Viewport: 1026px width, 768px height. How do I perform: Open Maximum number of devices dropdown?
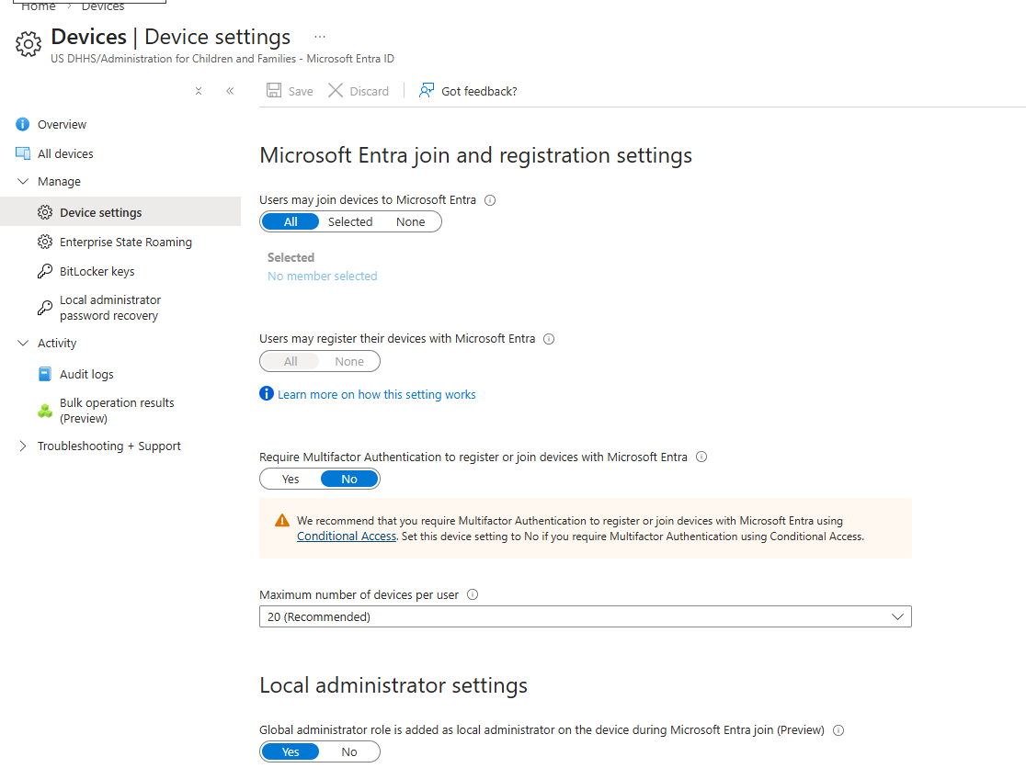coord(585,616)
